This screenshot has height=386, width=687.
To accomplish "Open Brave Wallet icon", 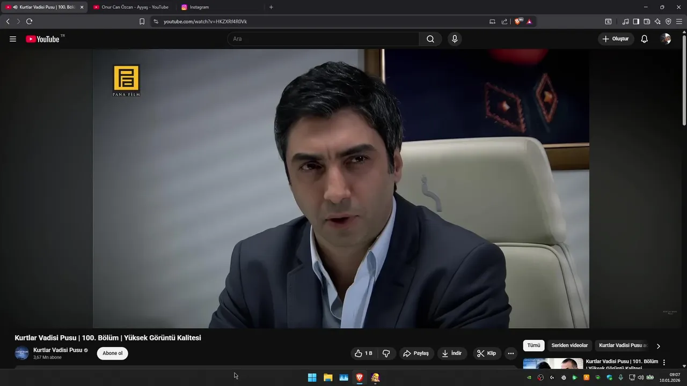I will [647, 21].
